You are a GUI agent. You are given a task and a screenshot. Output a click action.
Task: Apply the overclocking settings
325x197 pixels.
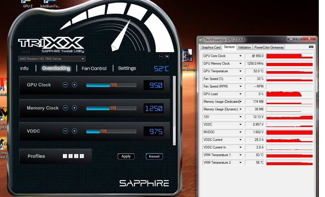[126, 156]
